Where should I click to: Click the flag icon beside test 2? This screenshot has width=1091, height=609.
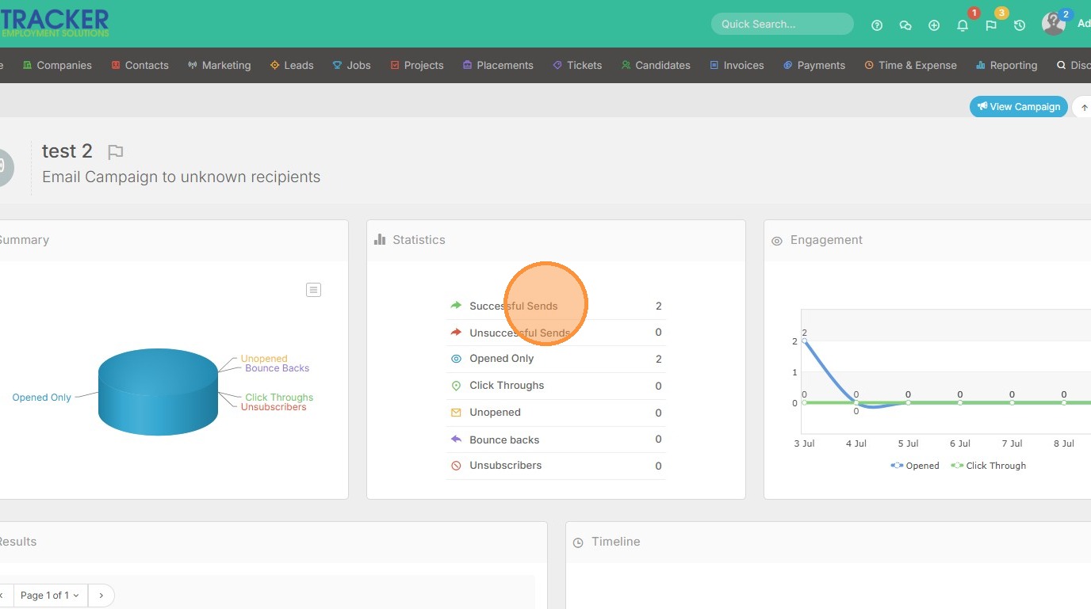point(116,152)
